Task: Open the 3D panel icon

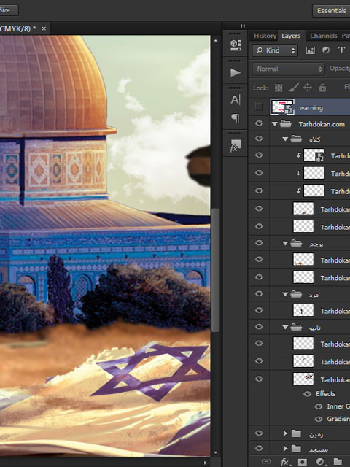Action: coord(236,45)
